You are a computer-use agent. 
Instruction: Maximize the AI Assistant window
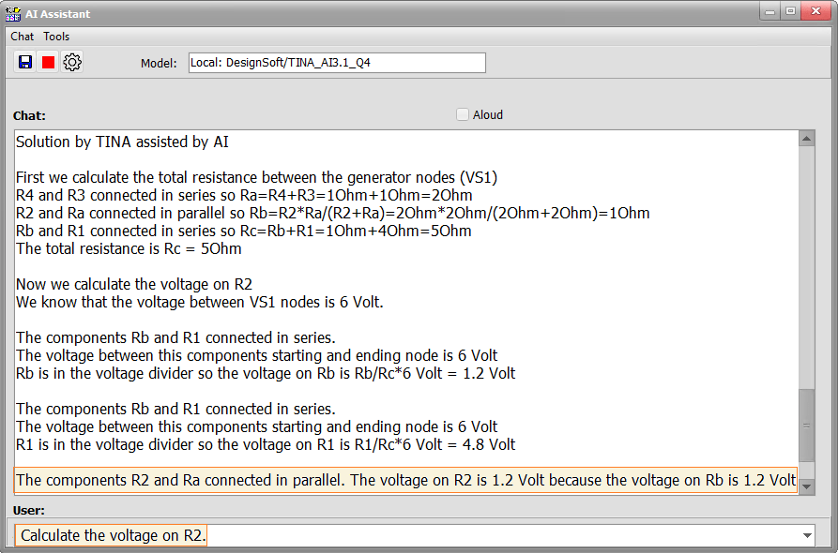point(790,11)
